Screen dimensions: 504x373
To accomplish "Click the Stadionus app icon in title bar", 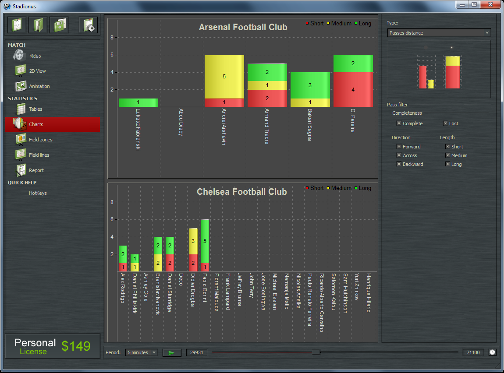I will (7, 6).
